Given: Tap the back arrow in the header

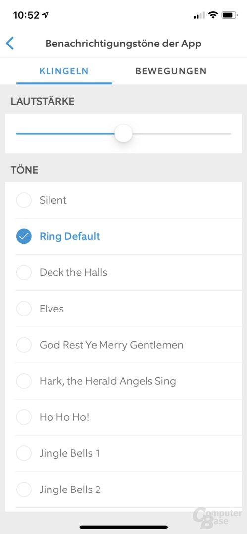Looking at the screenshot, I should tap(10, 44).
